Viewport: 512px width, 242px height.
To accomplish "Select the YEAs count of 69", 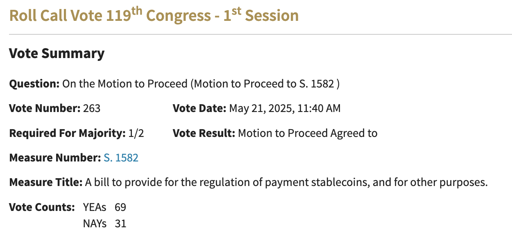I will tap(120, 207).
